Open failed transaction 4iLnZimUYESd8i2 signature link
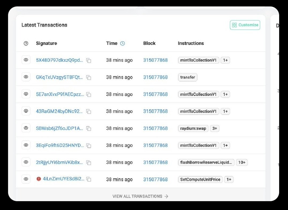This screenshot has height=210, width=288. [x=63, y=179]
